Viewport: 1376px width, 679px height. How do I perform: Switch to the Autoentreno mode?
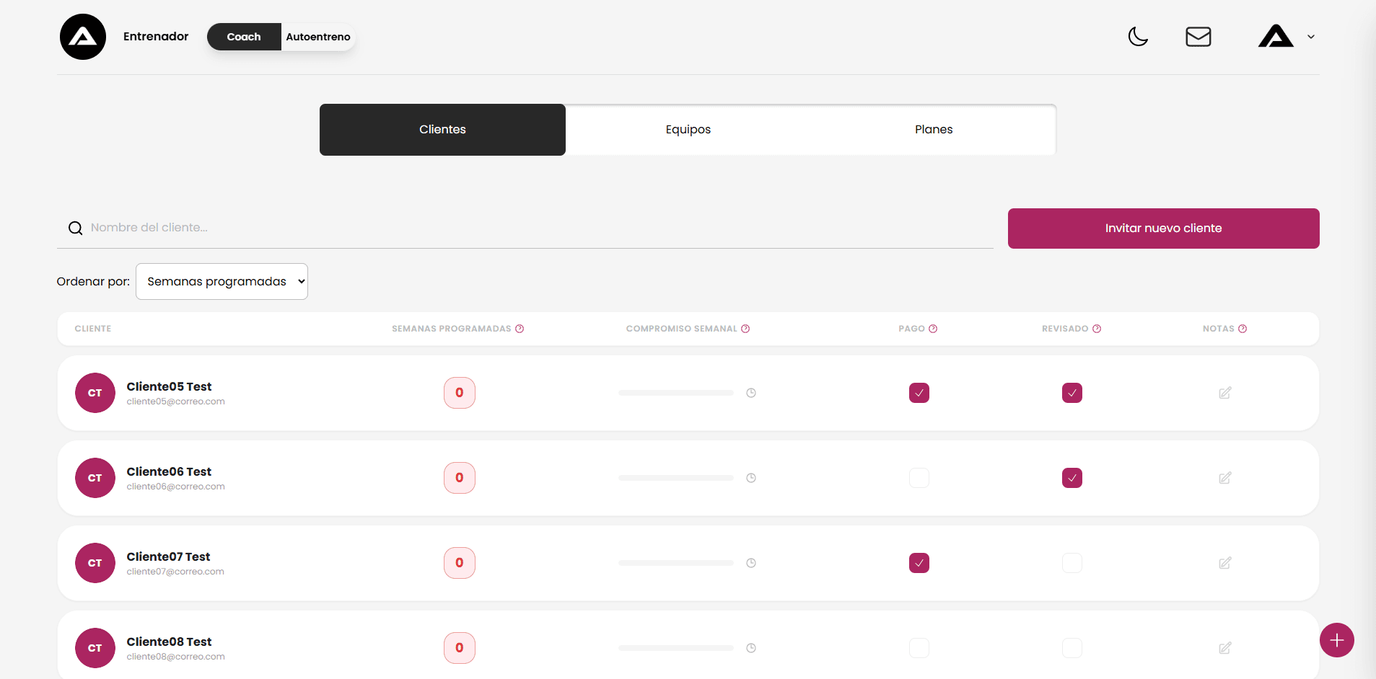click(317, 37)
